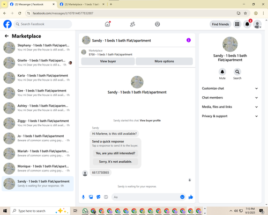This screenshot has width=268, height=215.
Task: Mute the Sandy conversation
Action: tap(222, 72)
